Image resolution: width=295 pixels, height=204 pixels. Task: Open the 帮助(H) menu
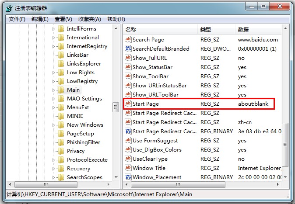(116, 19)
